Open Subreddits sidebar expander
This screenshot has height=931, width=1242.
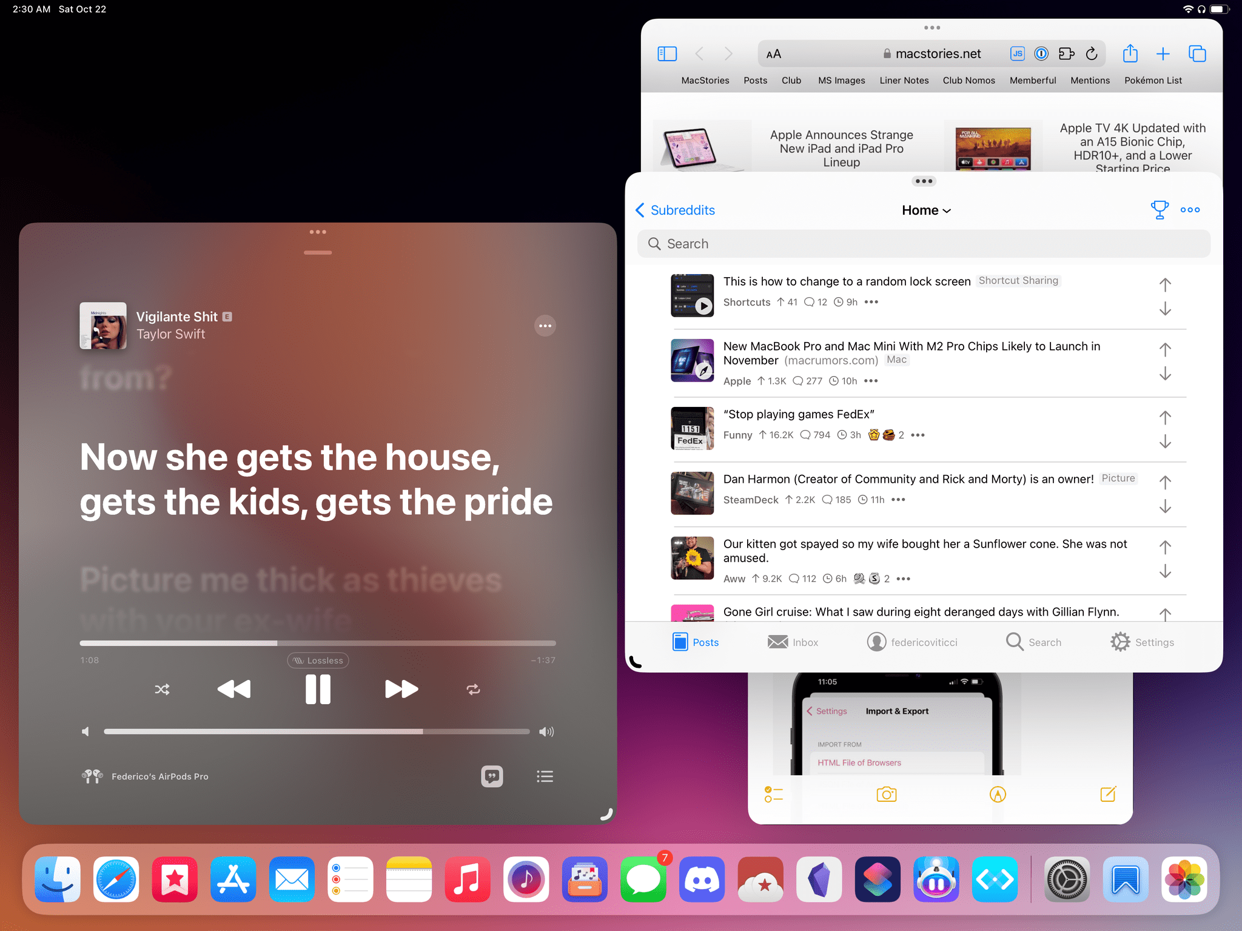(x=674, y=209)
